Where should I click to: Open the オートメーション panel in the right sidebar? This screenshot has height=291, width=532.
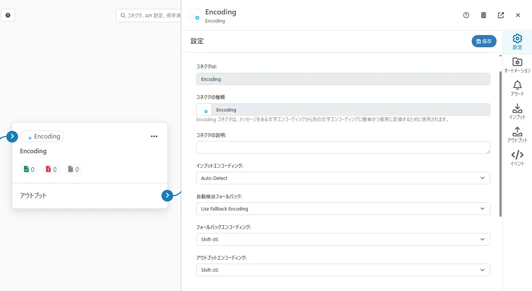[517, 65]
